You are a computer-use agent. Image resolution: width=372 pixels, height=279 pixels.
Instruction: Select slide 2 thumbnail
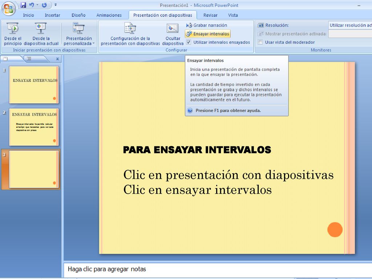34,127
